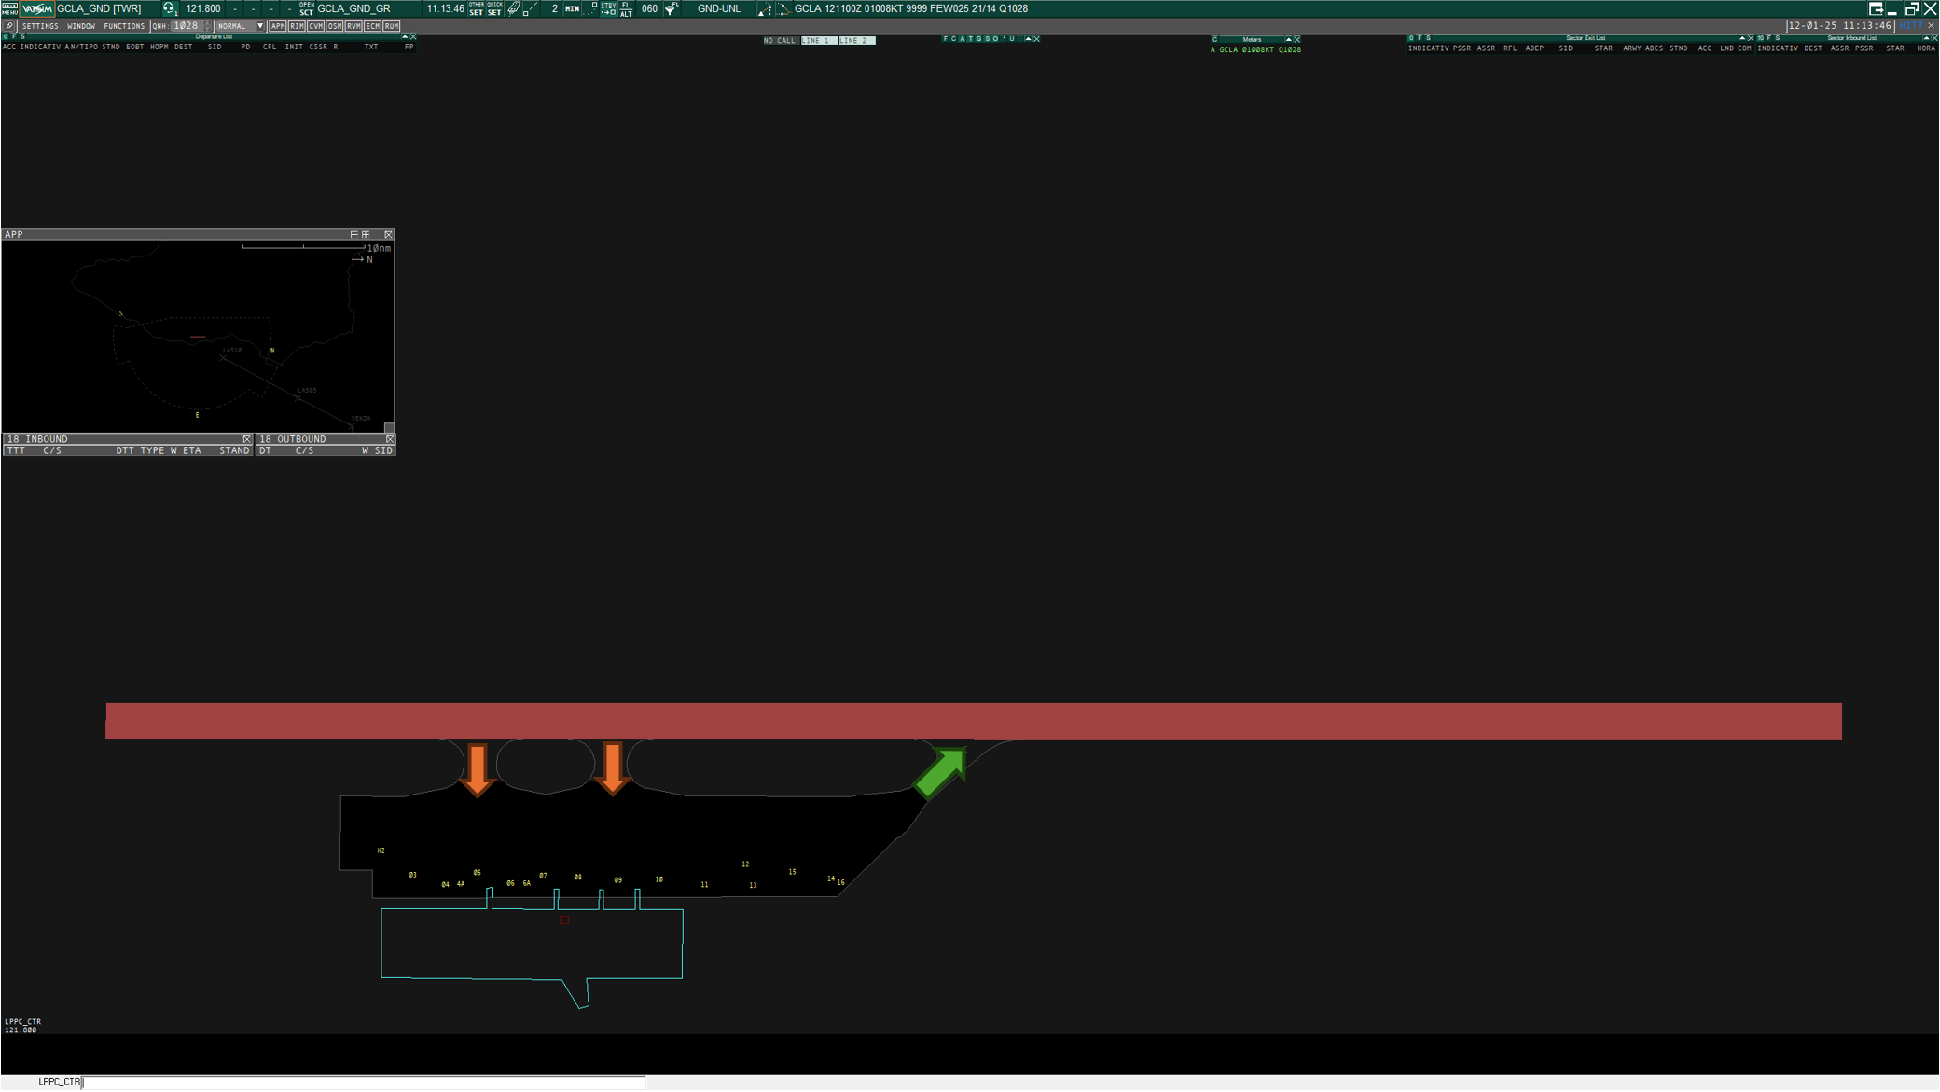Click the LPPC_CTR command input field
The image size is (1940, 1092).
pyautogui.click(x=364, y=1082)
